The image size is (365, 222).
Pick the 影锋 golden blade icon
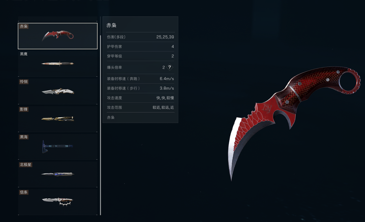(x=58, y=119)
